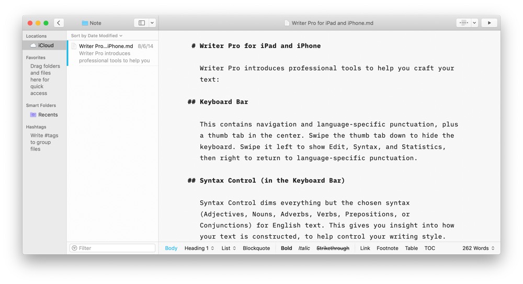Viewport: 523px width, 284px height.
Task: Open Sort by Date Modified dropdown
Action: [x=96, y=36]
